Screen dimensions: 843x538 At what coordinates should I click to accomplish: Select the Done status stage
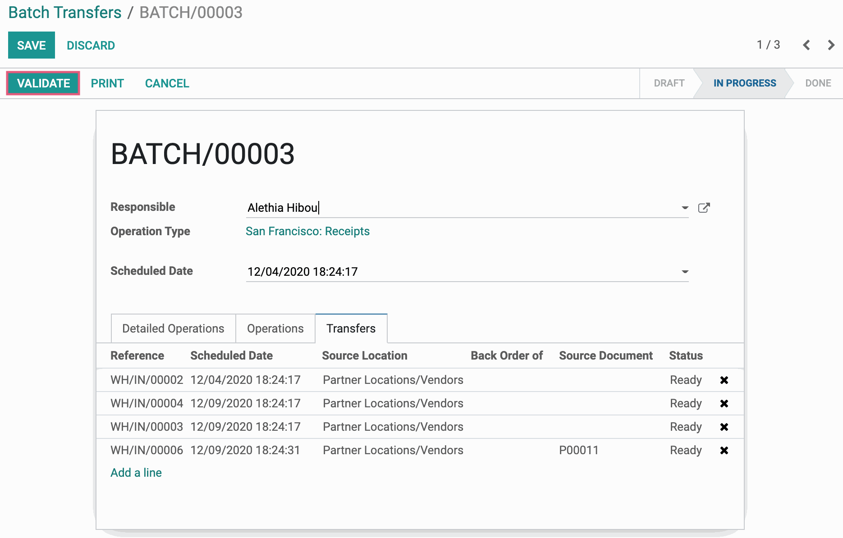(818, 83)
